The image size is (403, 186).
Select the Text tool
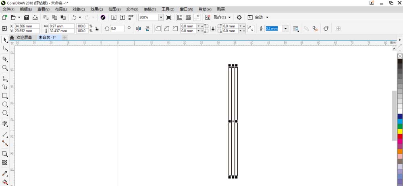(x=4, y=124)
